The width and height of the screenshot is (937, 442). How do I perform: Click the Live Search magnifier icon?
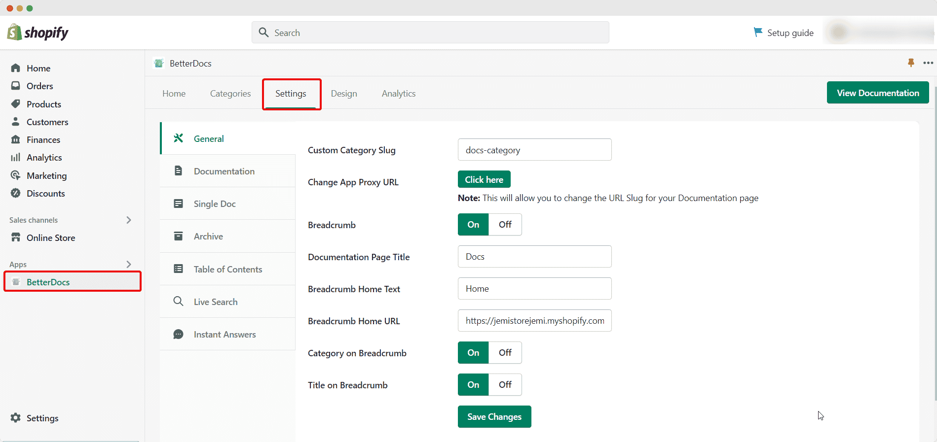click(x=179, y=301)
